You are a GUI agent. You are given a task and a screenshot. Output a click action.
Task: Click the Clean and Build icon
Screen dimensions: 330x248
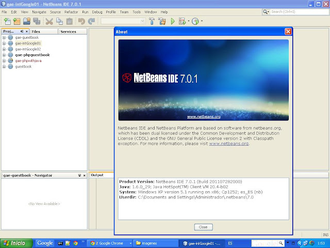[162, 21]
